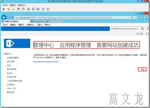
Task: Open favorites with the star icon
Action: pos(145,17)
